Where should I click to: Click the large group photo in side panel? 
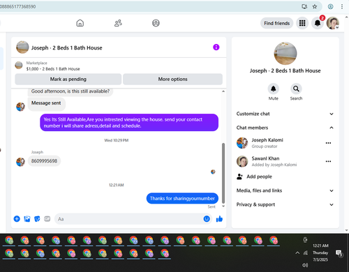pyautogui.click(x=285, y=53)
